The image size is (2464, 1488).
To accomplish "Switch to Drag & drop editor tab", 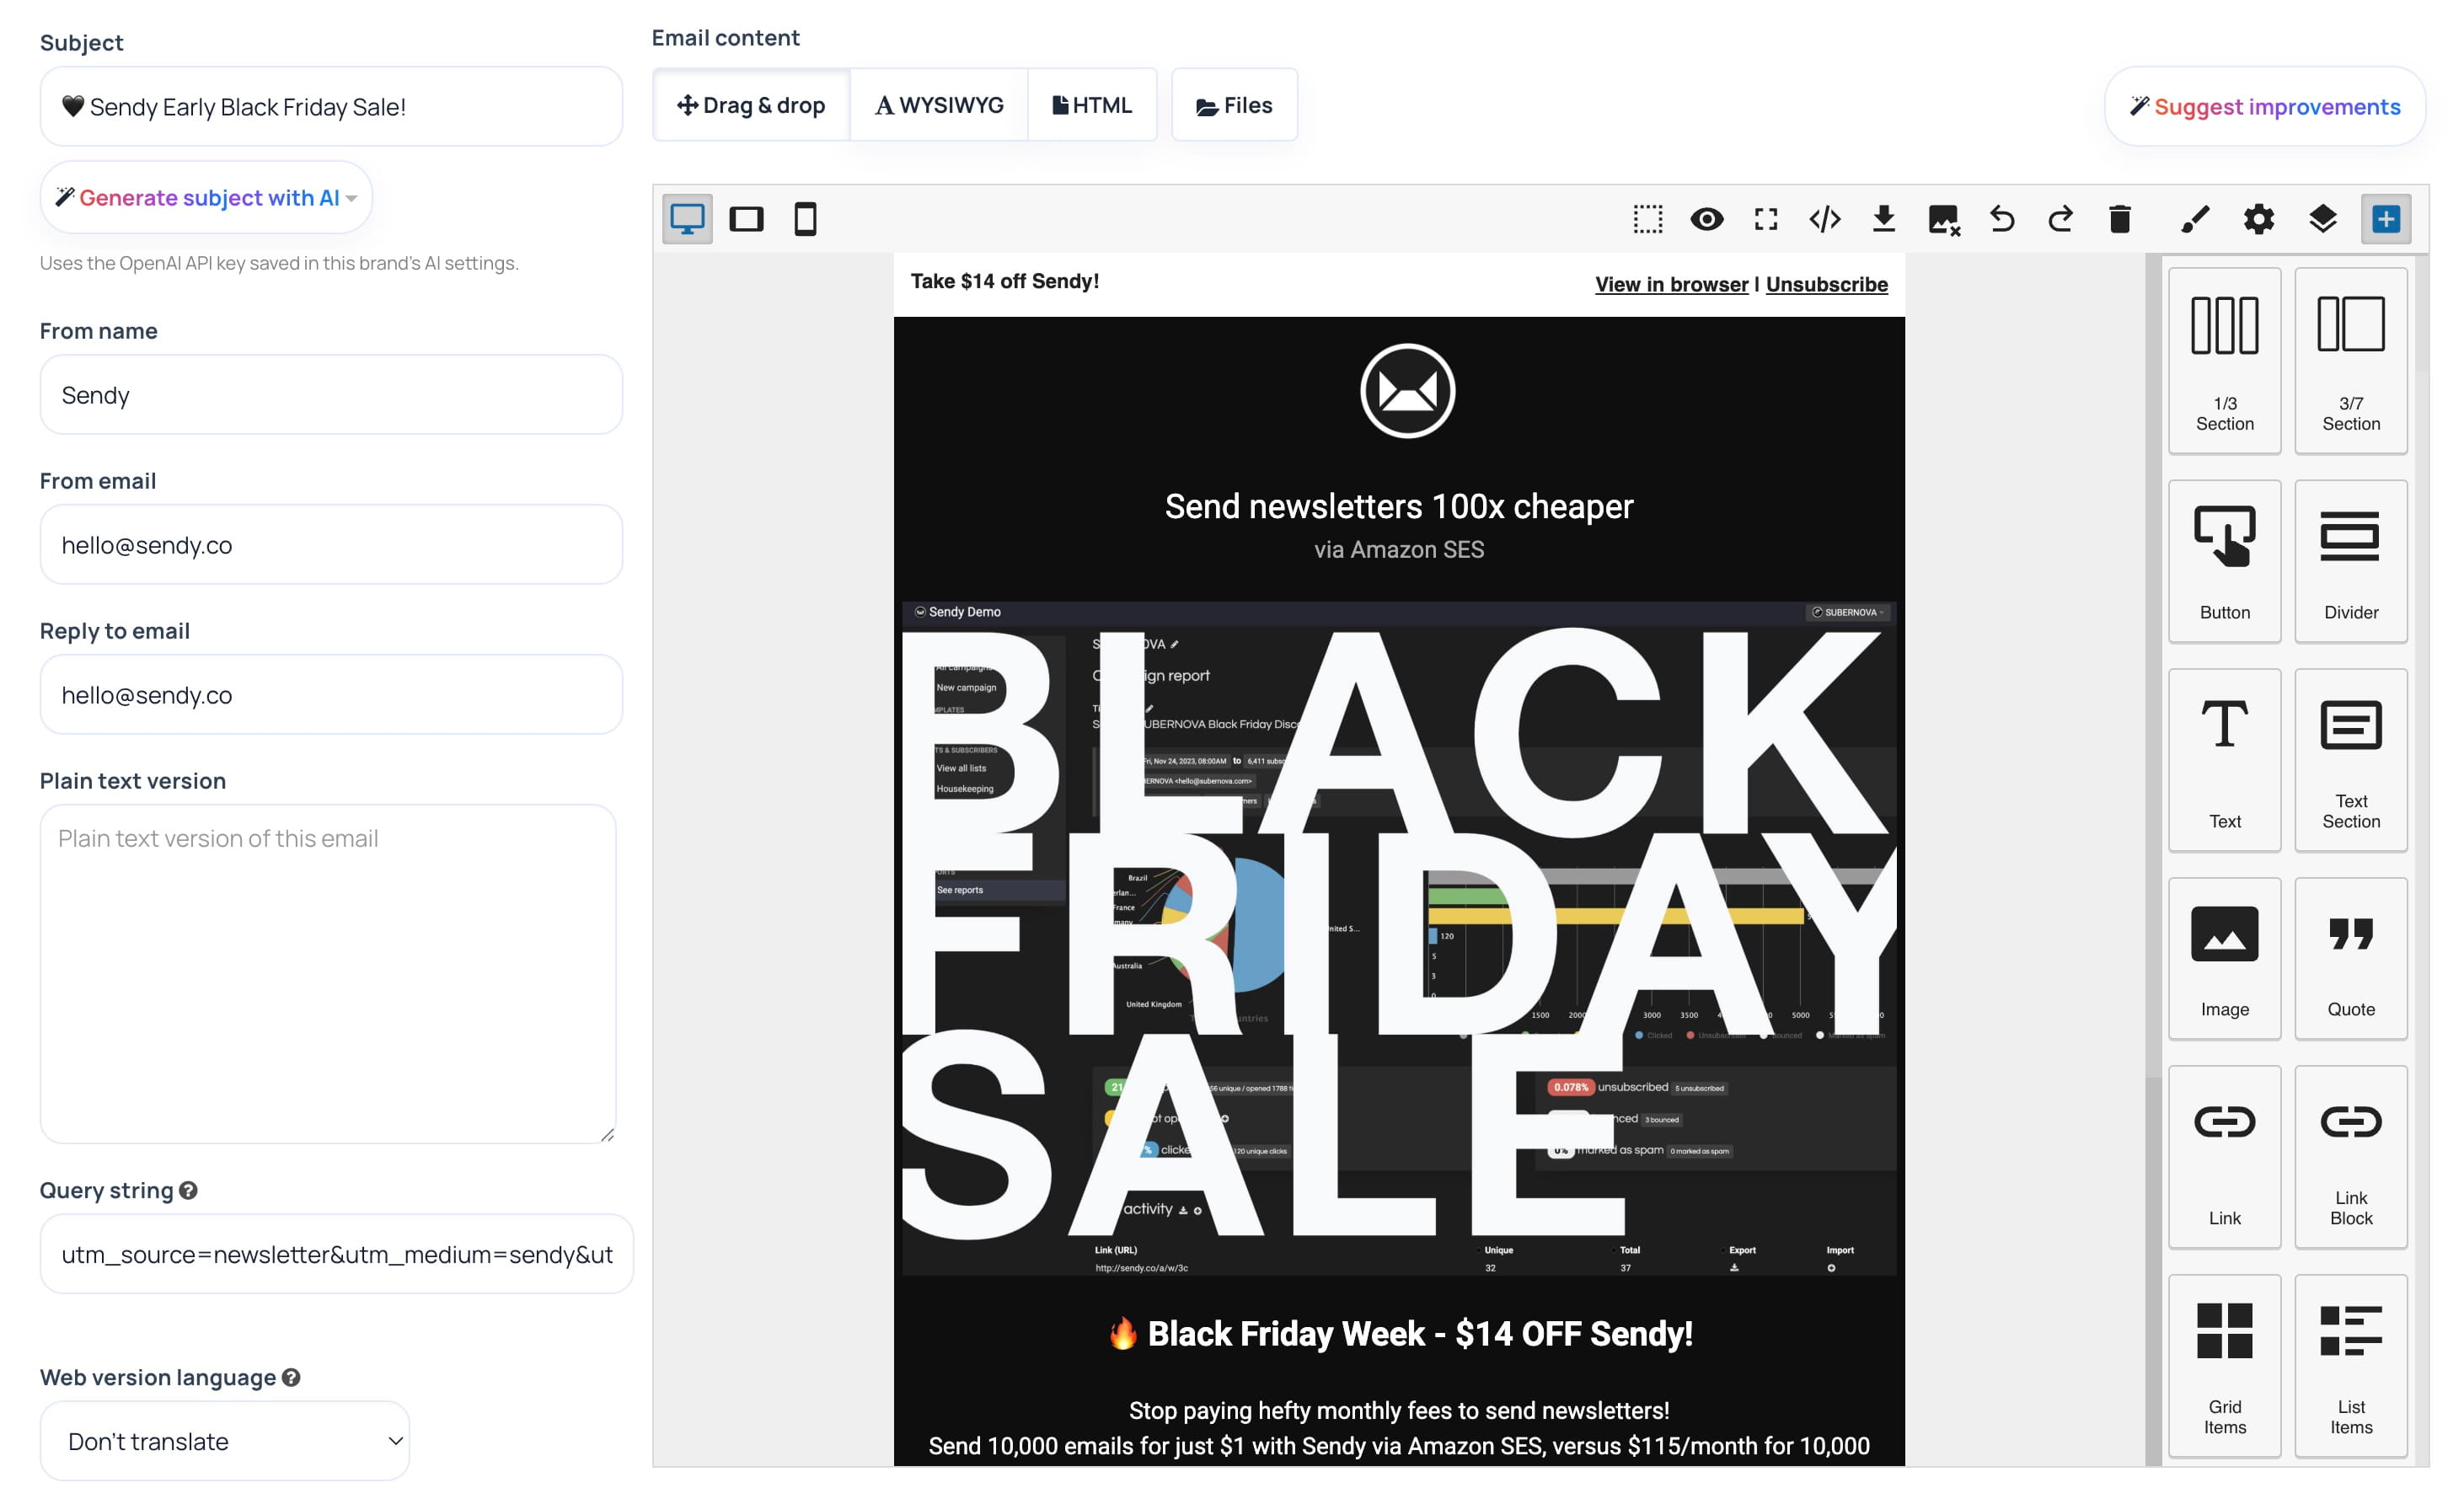I will [x=751, y=105].
